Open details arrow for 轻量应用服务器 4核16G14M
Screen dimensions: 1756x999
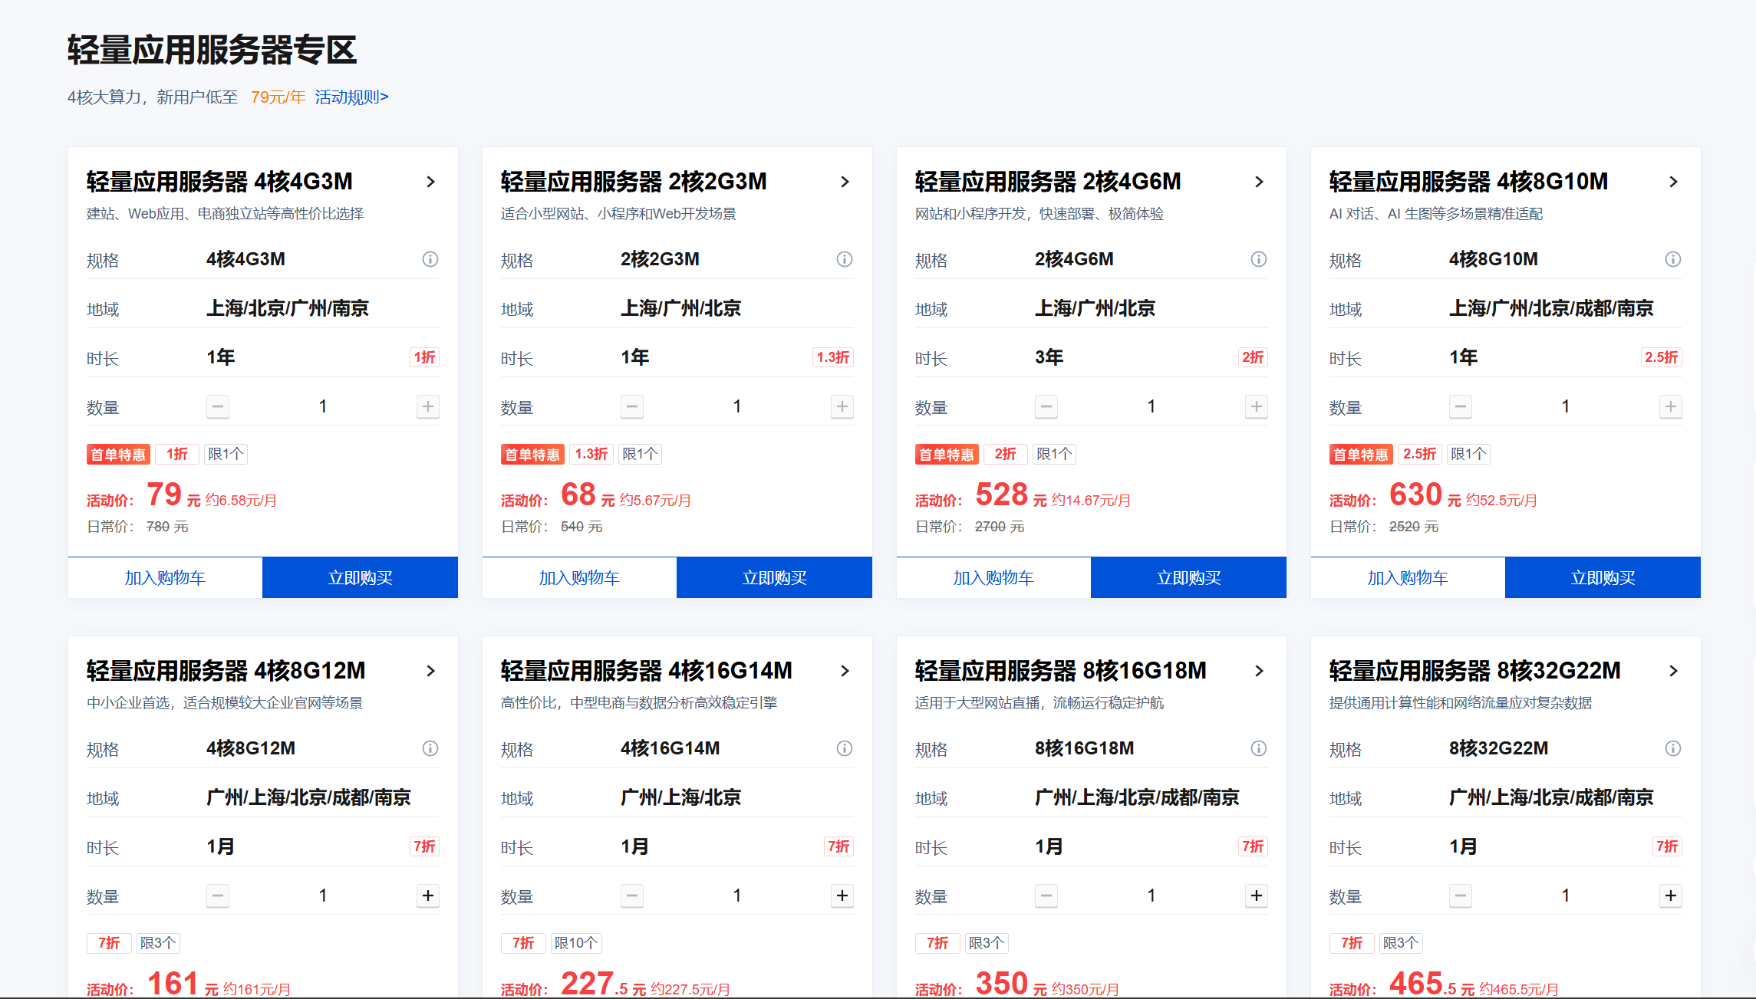pos(845,671)
